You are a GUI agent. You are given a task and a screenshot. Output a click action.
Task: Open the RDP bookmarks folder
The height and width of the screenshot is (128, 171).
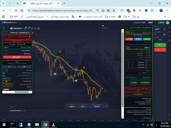pyautogui.click(x=14, y=17)
